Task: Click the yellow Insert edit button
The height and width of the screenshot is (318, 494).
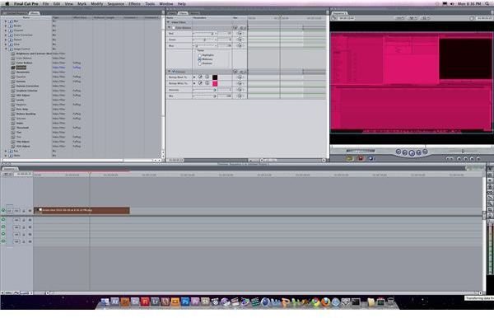Action: [x=349, y=158]
